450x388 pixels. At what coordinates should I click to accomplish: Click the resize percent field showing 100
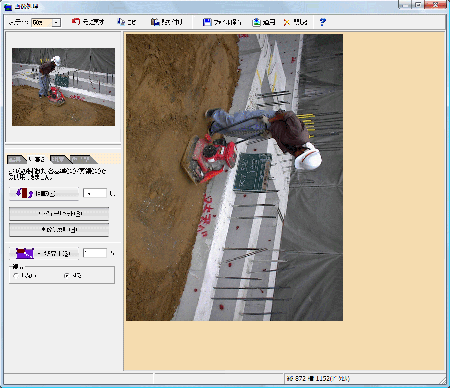coord(95,253)
